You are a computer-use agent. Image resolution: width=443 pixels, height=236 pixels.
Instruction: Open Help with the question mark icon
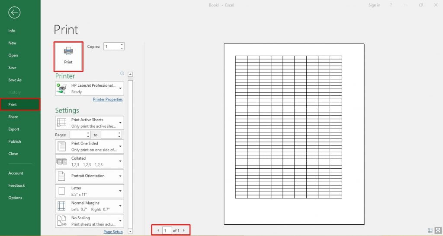coord(391,5)
